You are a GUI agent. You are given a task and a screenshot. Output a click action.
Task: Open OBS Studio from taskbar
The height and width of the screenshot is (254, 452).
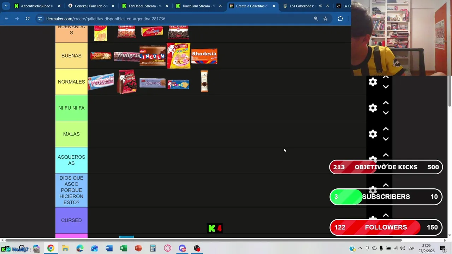197,248
